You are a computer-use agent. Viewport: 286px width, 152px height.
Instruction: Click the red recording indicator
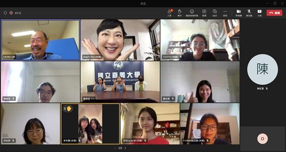pyautogui.click(x=11, y=13)
